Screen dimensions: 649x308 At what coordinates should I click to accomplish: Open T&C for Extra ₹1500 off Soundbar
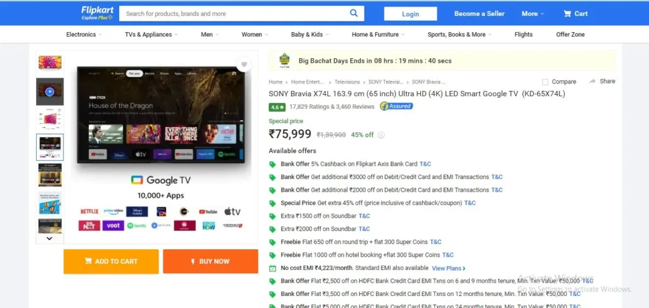click(x=364, y=216)
